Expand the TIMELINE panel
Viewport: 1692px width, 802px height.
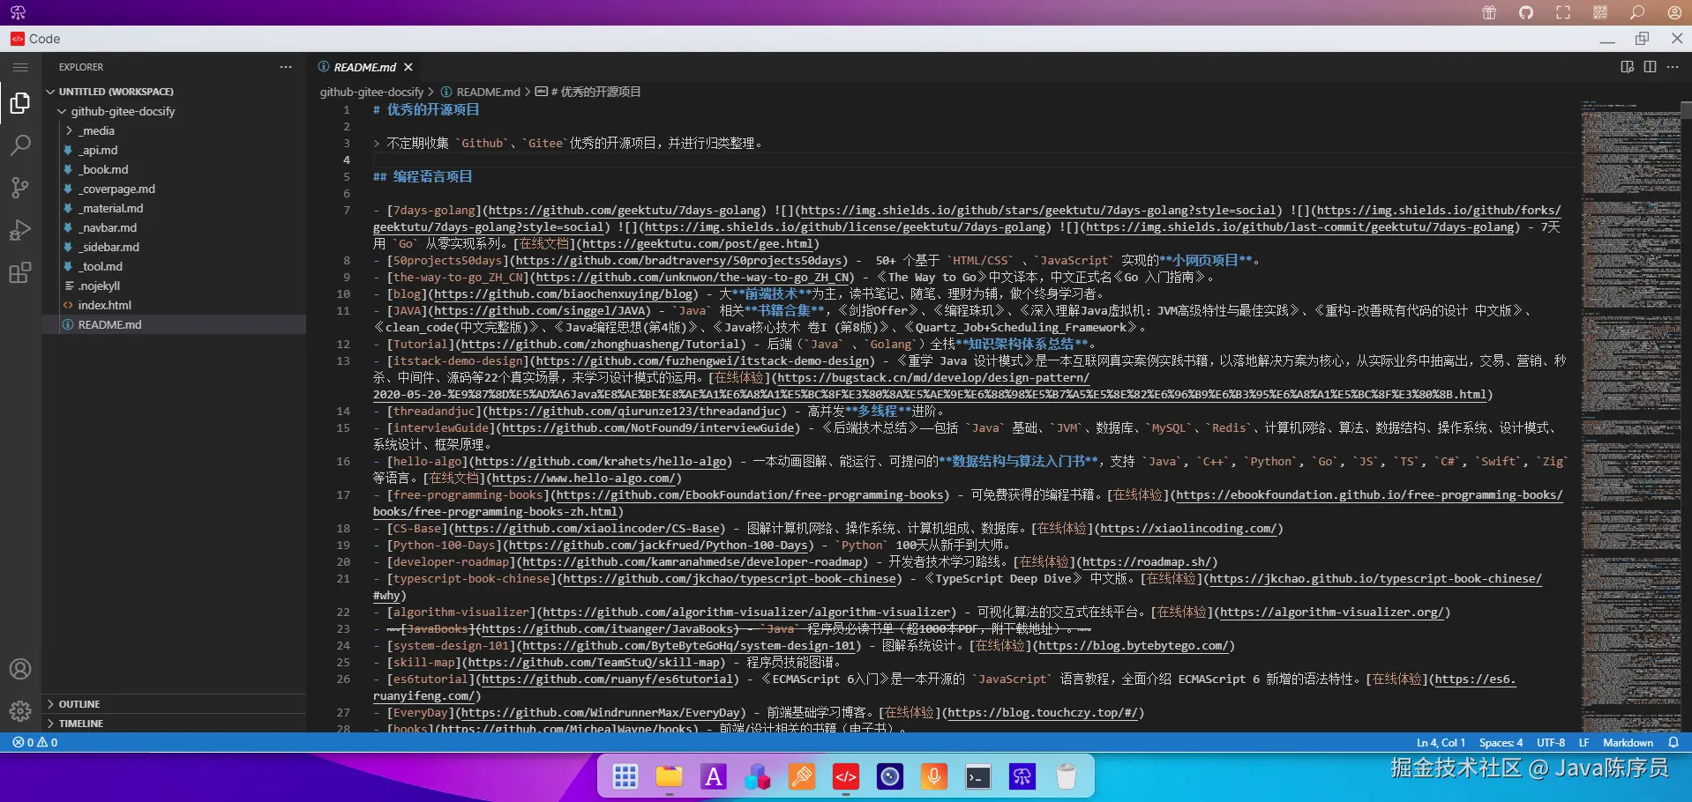pos(175,724)
